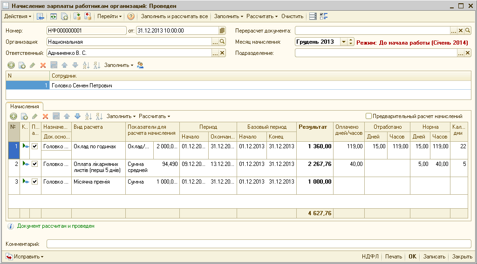
Task: Click the table layout icon after Очистить
Action: [313, 16]
